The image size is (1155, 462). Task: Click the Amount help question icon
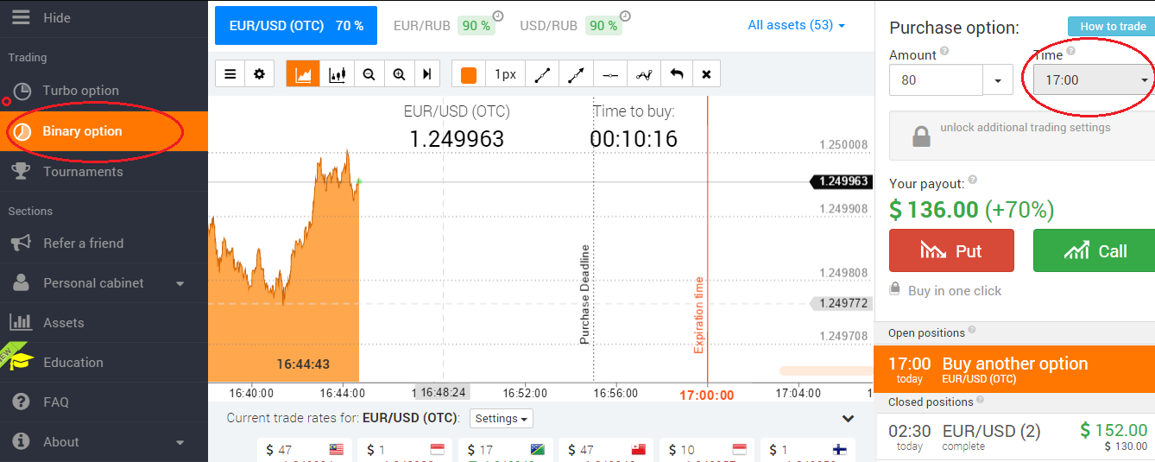(944, 51)
